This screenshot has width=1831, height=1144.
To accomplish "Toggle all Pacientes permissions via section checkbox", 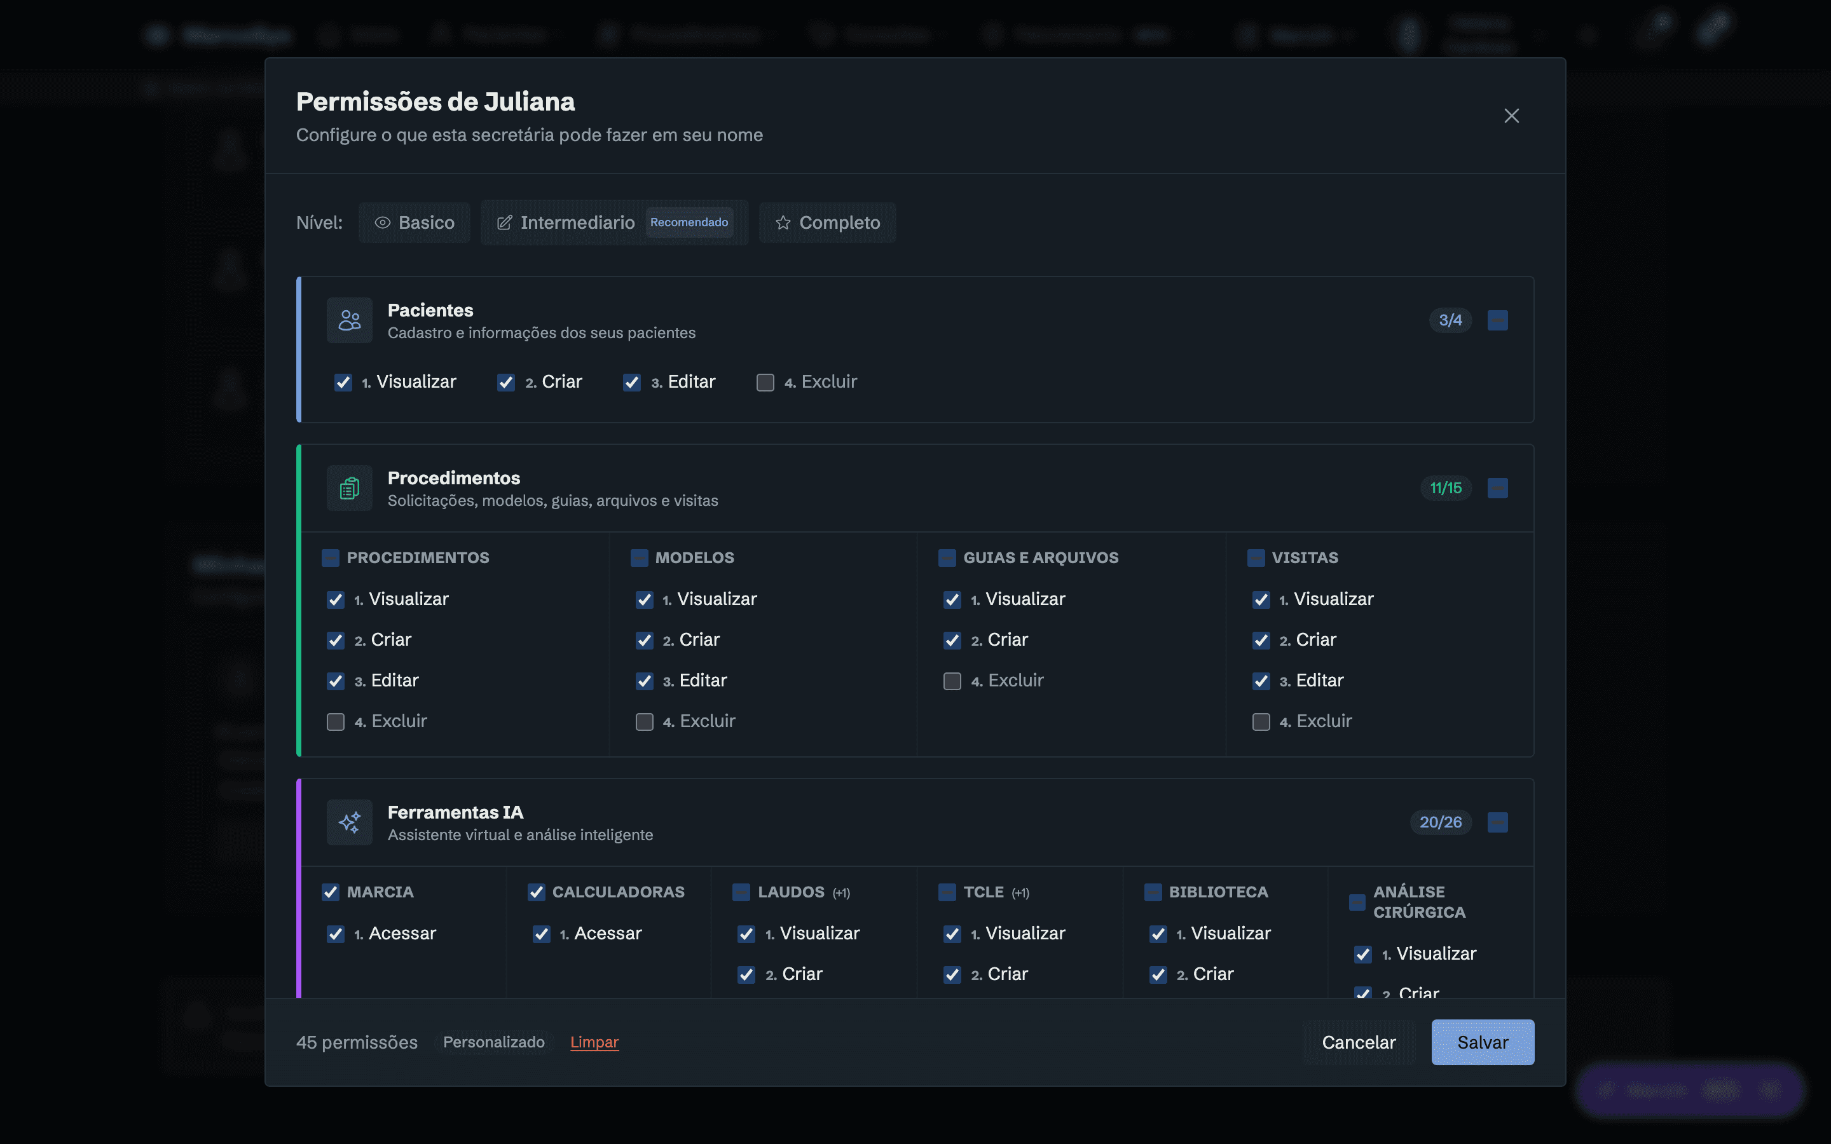I will pos(1497,320).
